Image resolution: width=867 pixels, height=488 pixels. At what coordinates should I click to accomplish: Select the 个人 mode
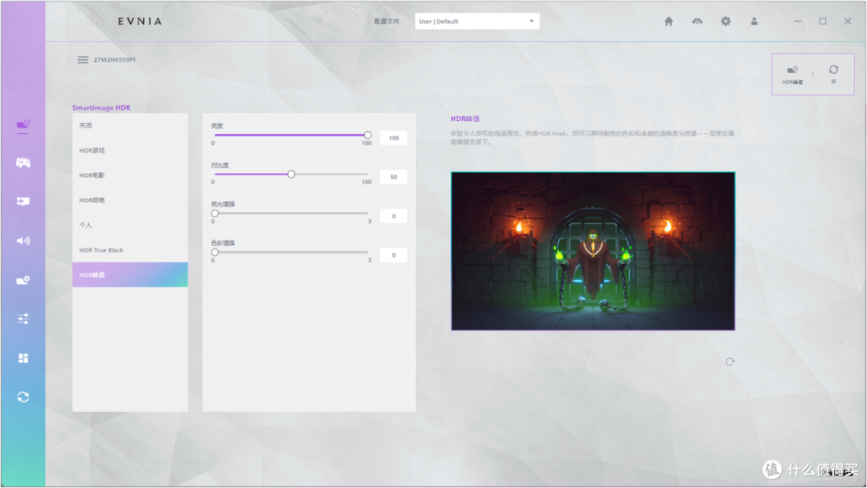coord(130,224)
